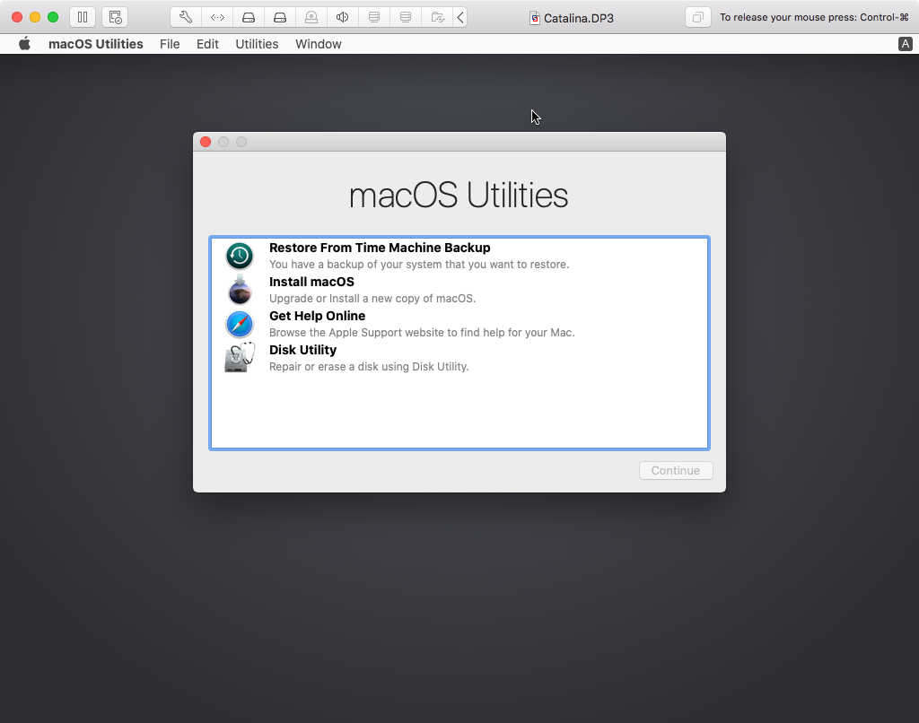Viewport: 919px width, 723px height.
Task: Open the Apple menu
Action: (x=24, y=44)
